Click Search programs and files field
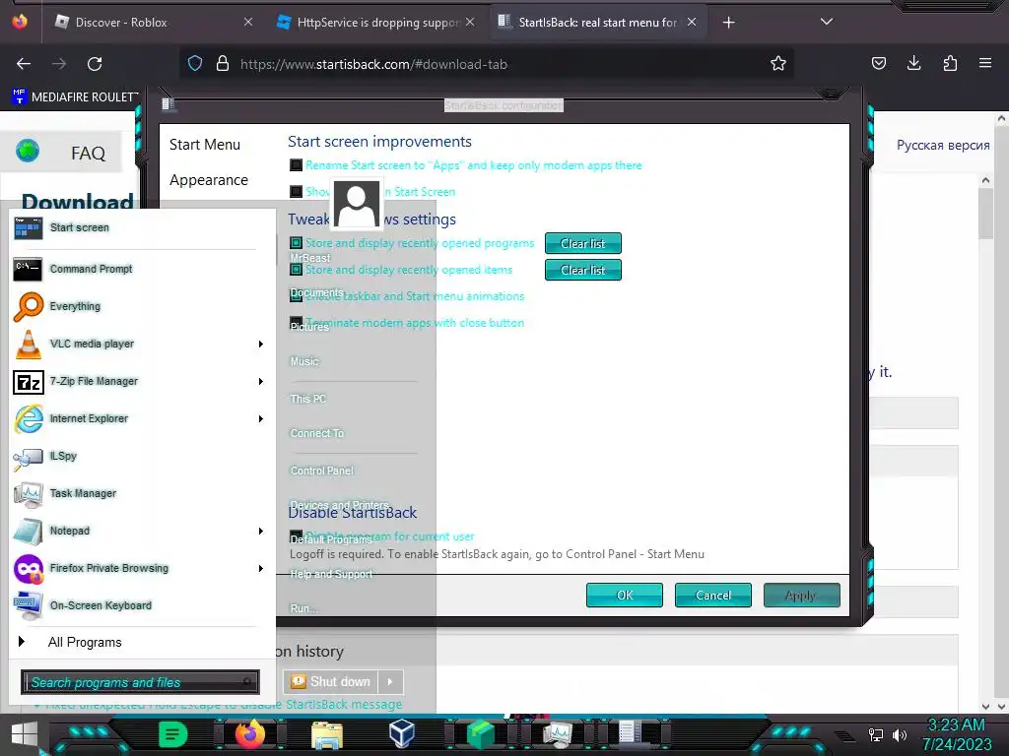Viewport: 1009px width, 756px height. point(140,682)
